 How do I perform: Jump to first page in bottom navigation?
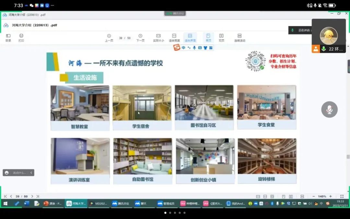[x=6, y=196]
